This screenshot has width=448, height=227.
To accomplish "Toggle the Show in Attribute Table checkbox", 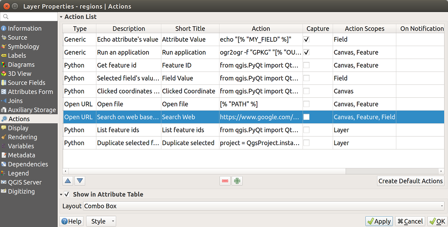I will click(67, 194).
